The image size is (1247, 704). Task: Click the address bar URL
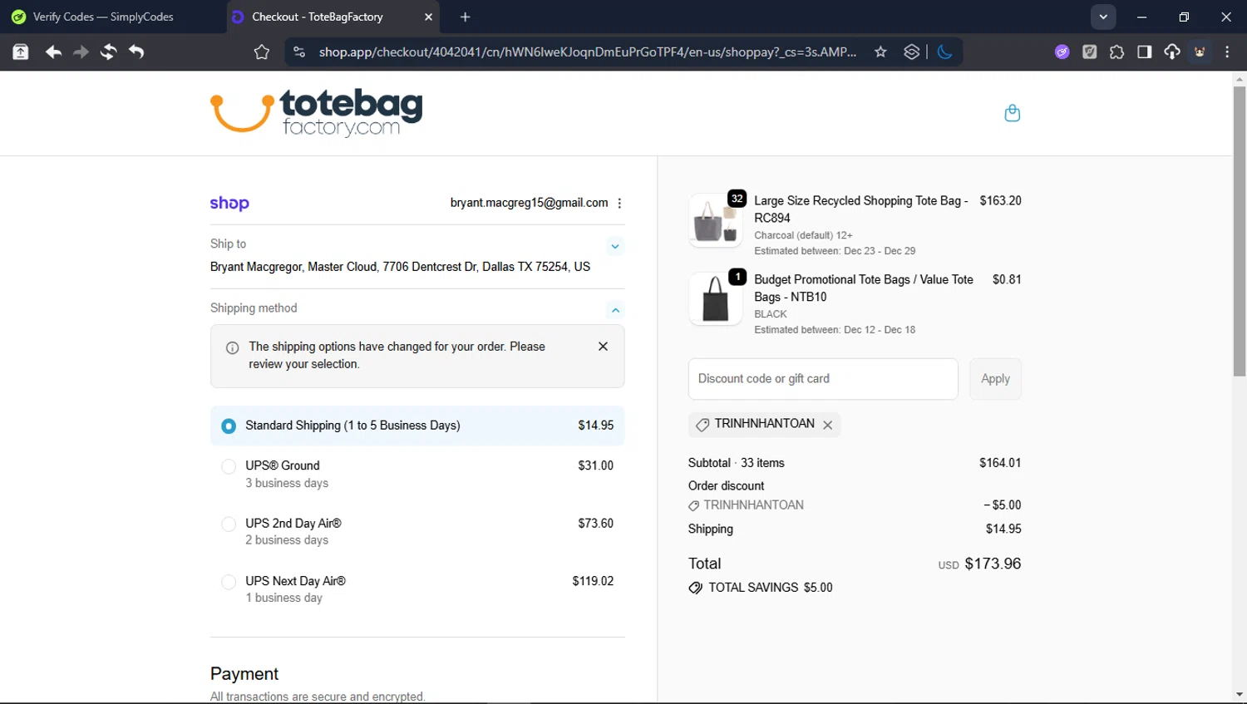(x=588, y=52)
